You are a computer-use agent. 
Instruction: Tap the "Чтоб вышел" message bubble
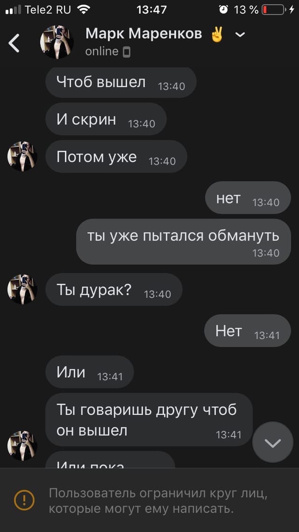(121, 82)
